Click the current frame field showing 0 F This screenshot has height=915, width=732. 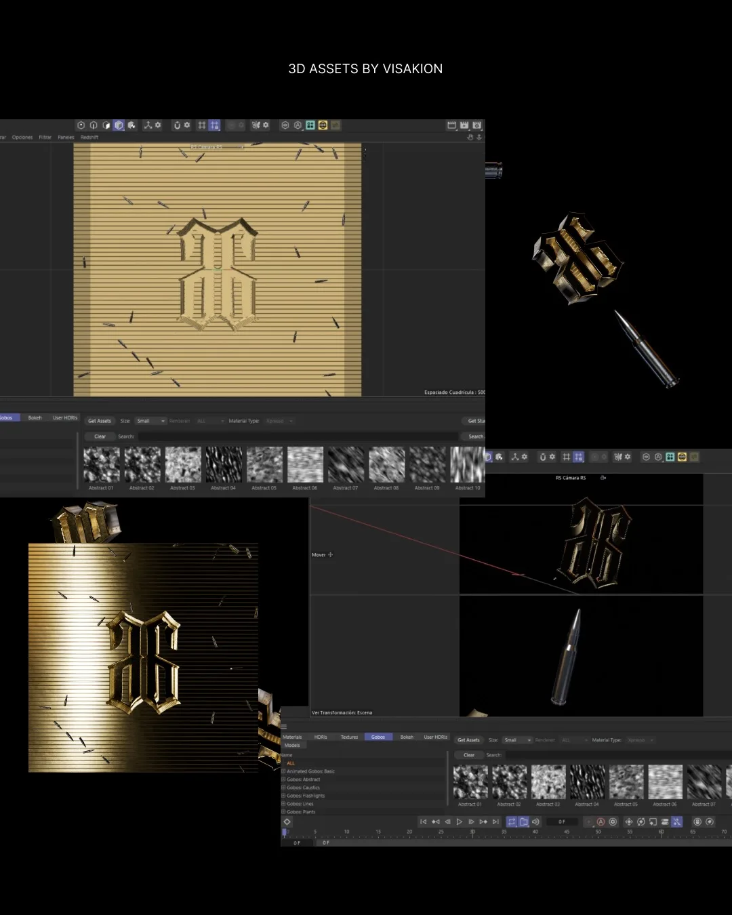click(562, 821)
